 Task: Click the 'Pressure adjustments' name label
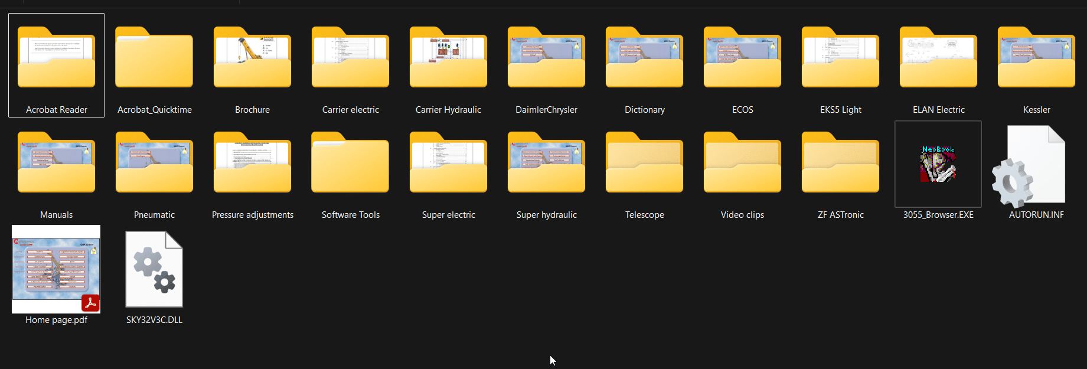coord(253,215)
